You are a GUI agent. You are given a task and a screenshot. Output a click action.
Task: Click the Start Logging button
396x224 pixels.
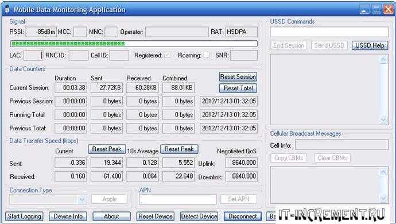pyautogui.click(x=24, y=217)
